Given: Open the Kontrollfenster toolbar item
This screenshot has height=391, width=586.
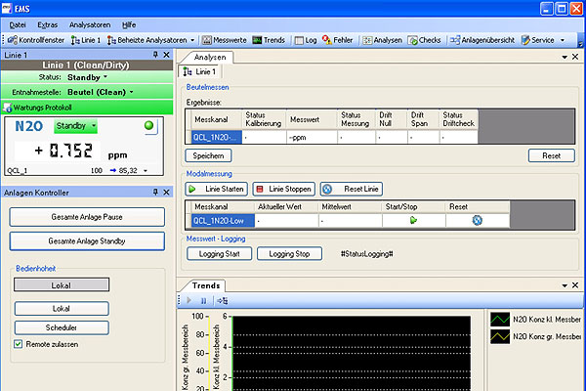Looking at the screenshot, I should [36, 40].
